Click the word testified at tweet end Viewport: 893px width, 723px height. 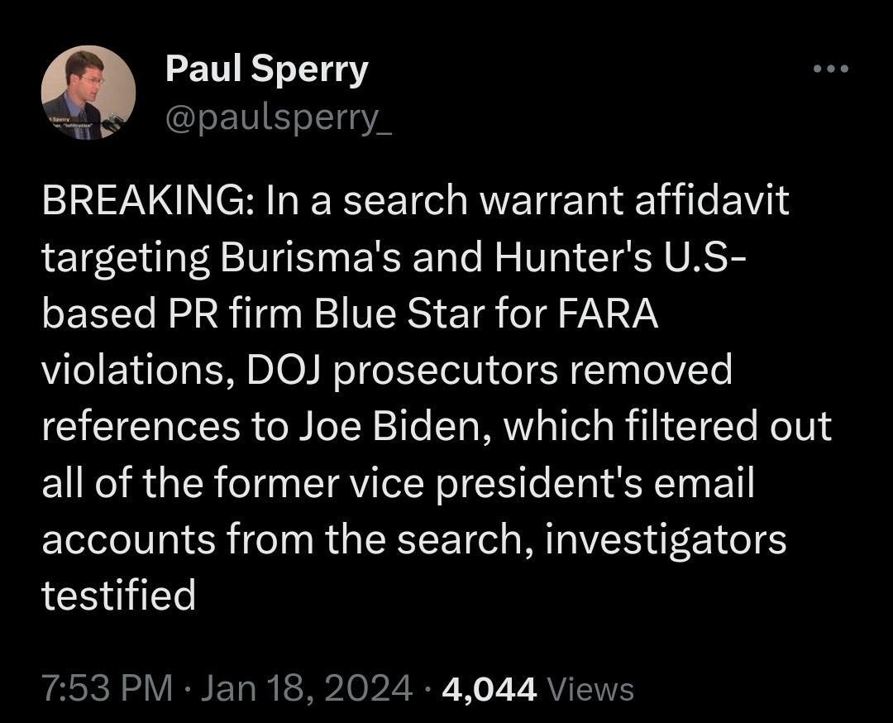click(118, 595)
